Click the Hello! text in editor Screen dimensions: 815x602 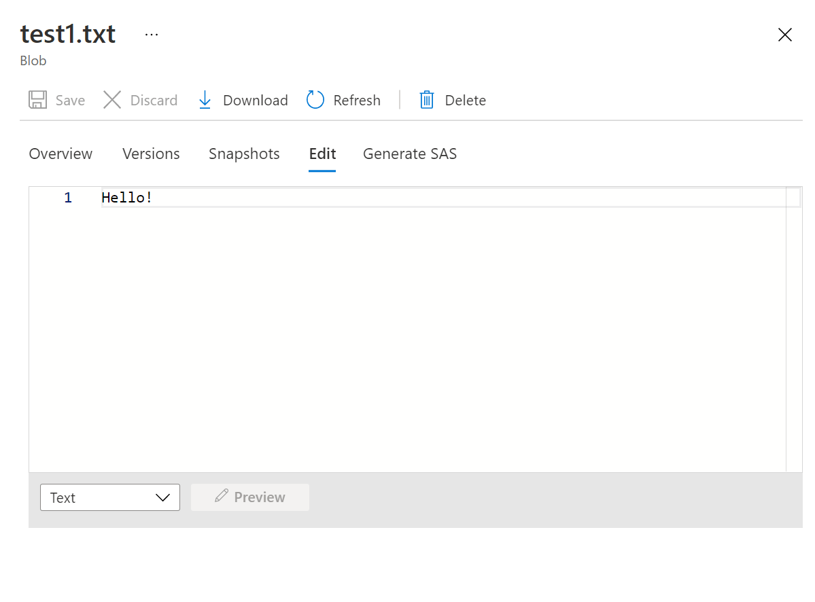[x=126, y=197]
